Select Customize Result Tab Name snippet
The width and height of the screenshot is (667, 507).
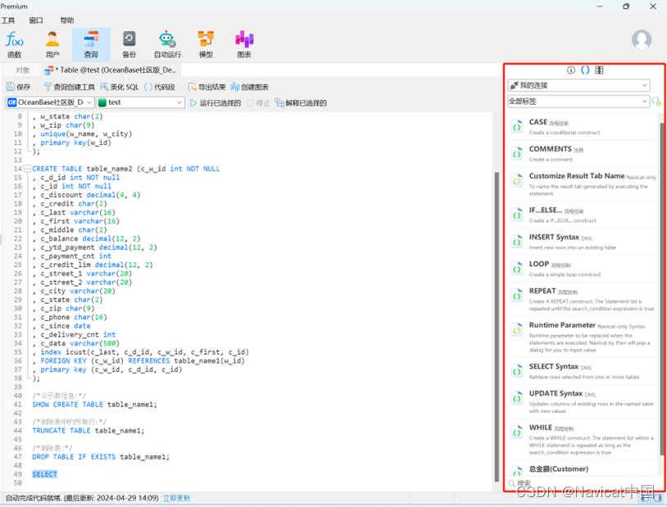click(582, 183)
